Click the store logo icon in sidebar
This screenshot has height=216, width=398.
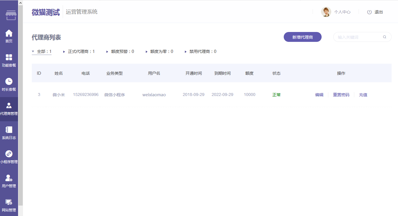pos(11,15)
